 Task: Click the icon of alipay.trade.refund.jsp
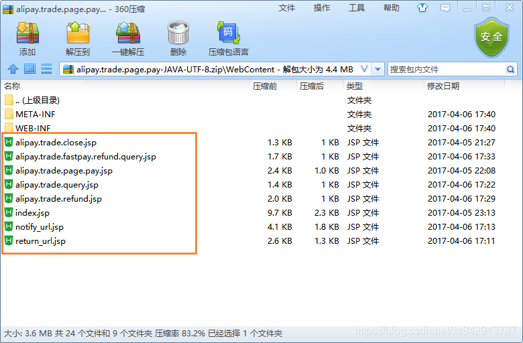(9, 199)
